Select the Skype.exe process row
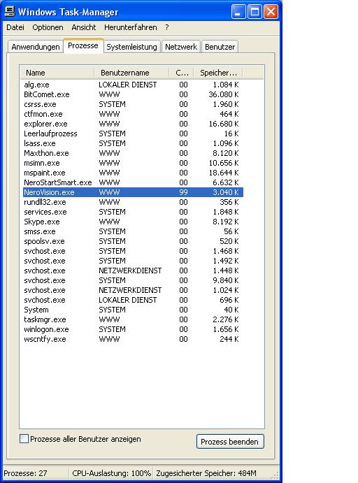The image size is (358, 483). click(x=133, y=222)
